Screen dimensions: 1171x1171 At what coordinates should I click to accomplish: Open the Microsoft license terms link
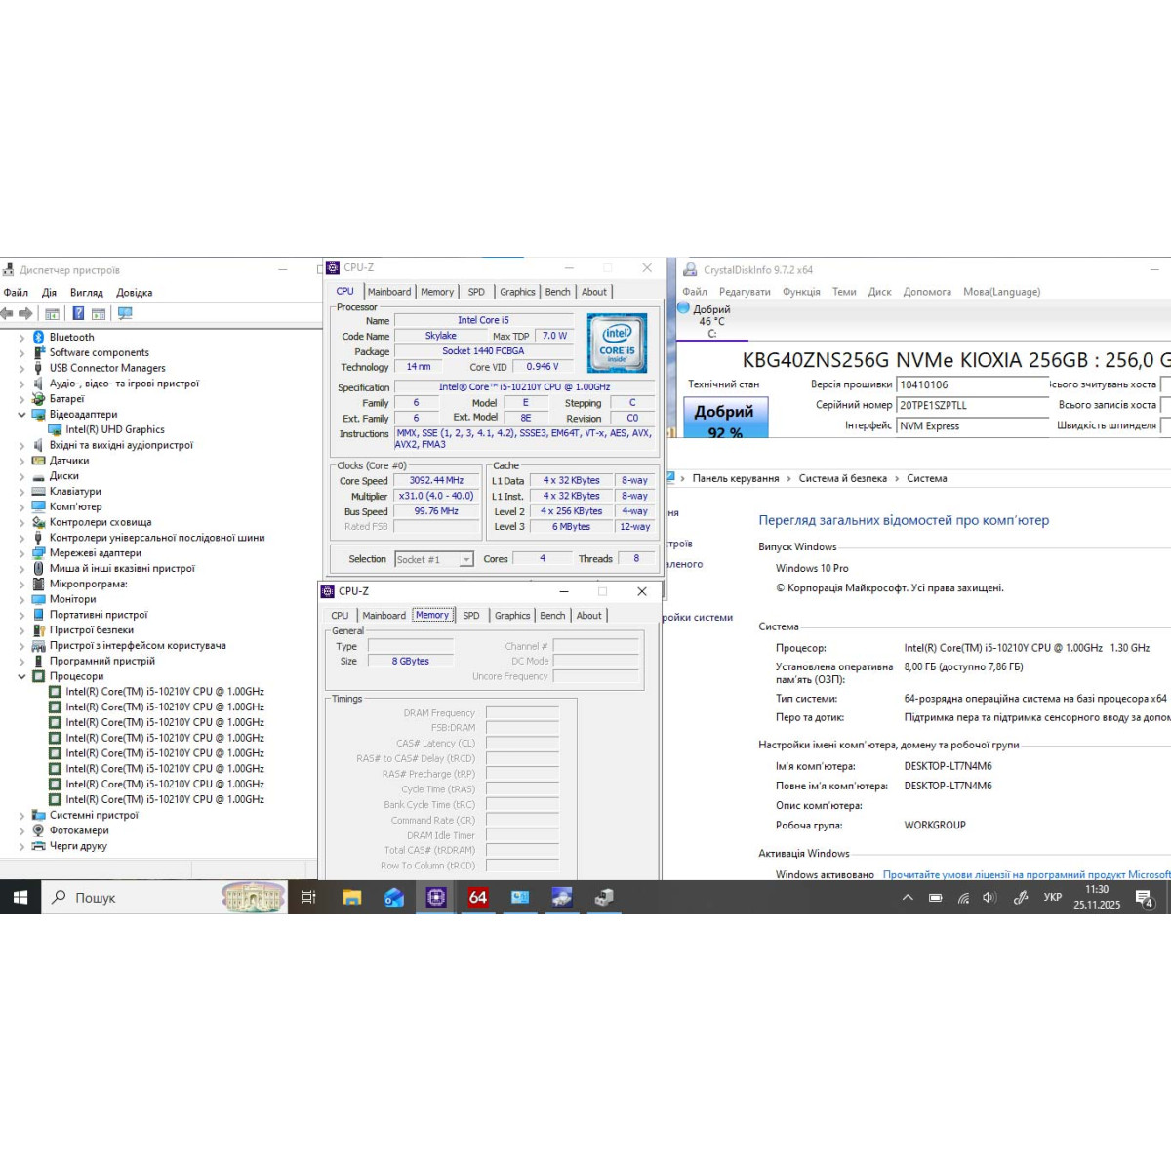pos(1027,874)
